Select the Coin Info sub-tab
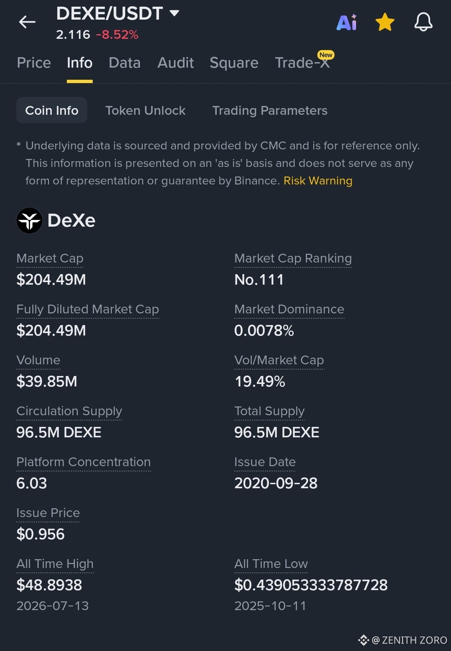451x651 pixels. point(52,110)
